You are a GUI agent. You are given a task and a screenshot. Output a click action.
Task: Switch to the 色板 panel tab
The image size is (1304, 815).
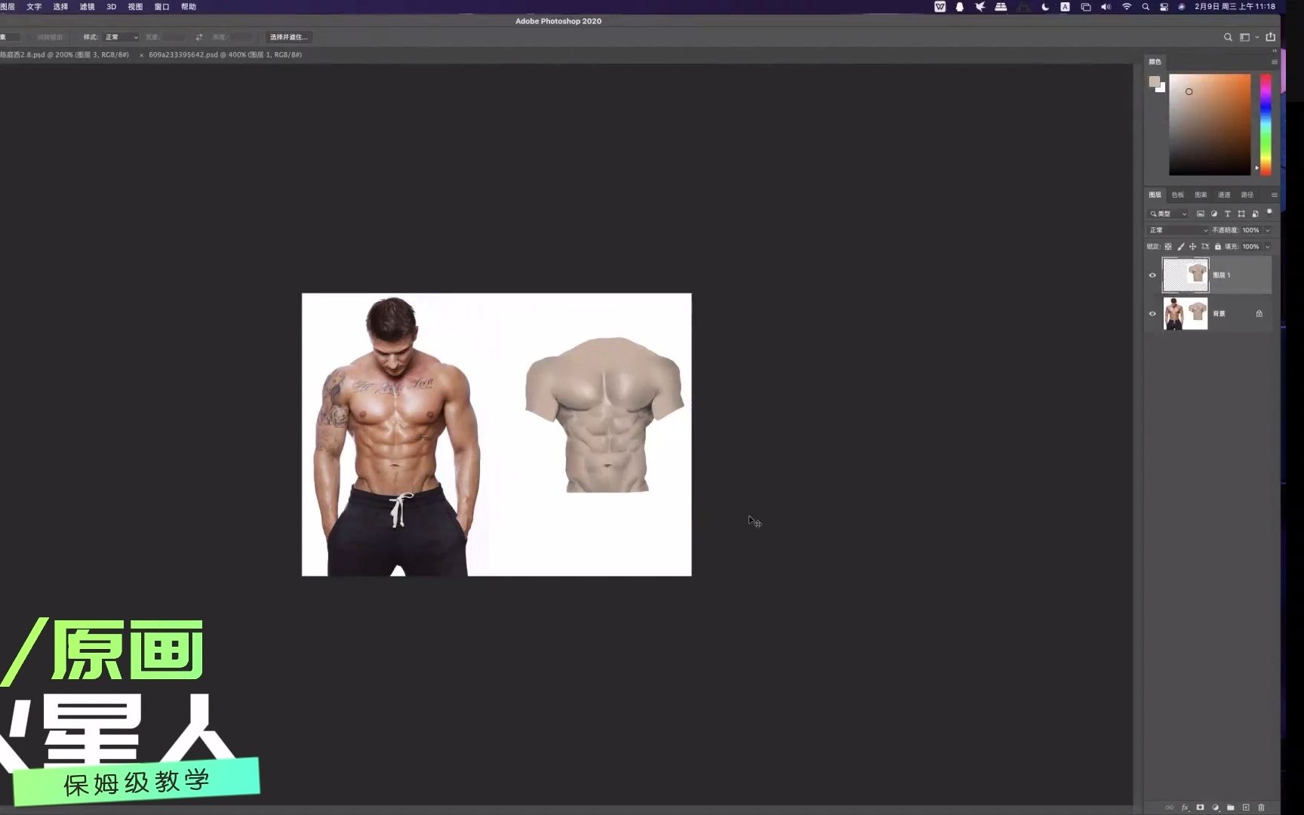(x=1178, y=195)
